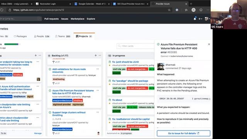Click error log code snippet in panel

coord(184,99)
